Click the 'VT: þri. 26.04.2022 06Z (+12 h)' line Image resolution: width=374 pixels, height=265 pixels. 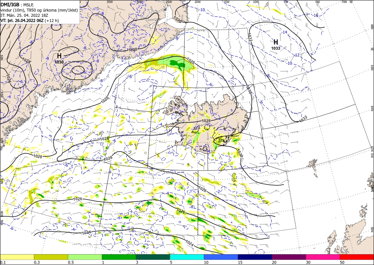click(30, 21)
